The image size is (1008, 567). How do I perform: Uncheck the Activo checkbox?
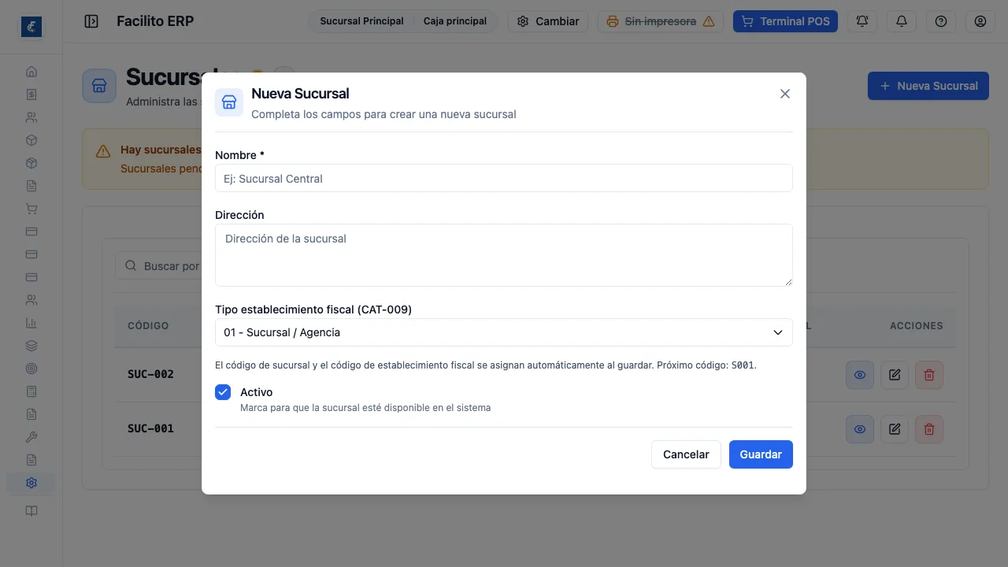[223, 392]
